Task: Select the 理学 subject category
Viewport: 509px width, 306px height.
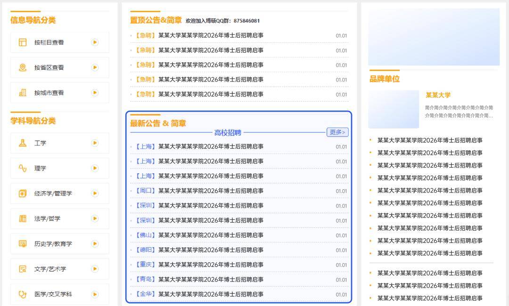Action: (60, 168)
